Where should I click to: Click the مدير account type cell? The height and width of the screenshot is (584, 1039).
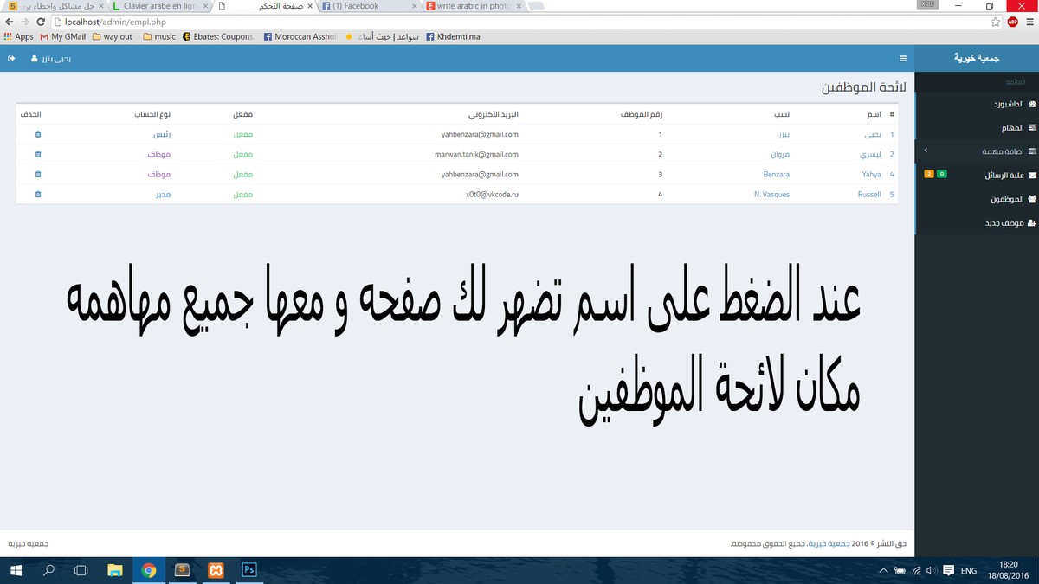162,195
